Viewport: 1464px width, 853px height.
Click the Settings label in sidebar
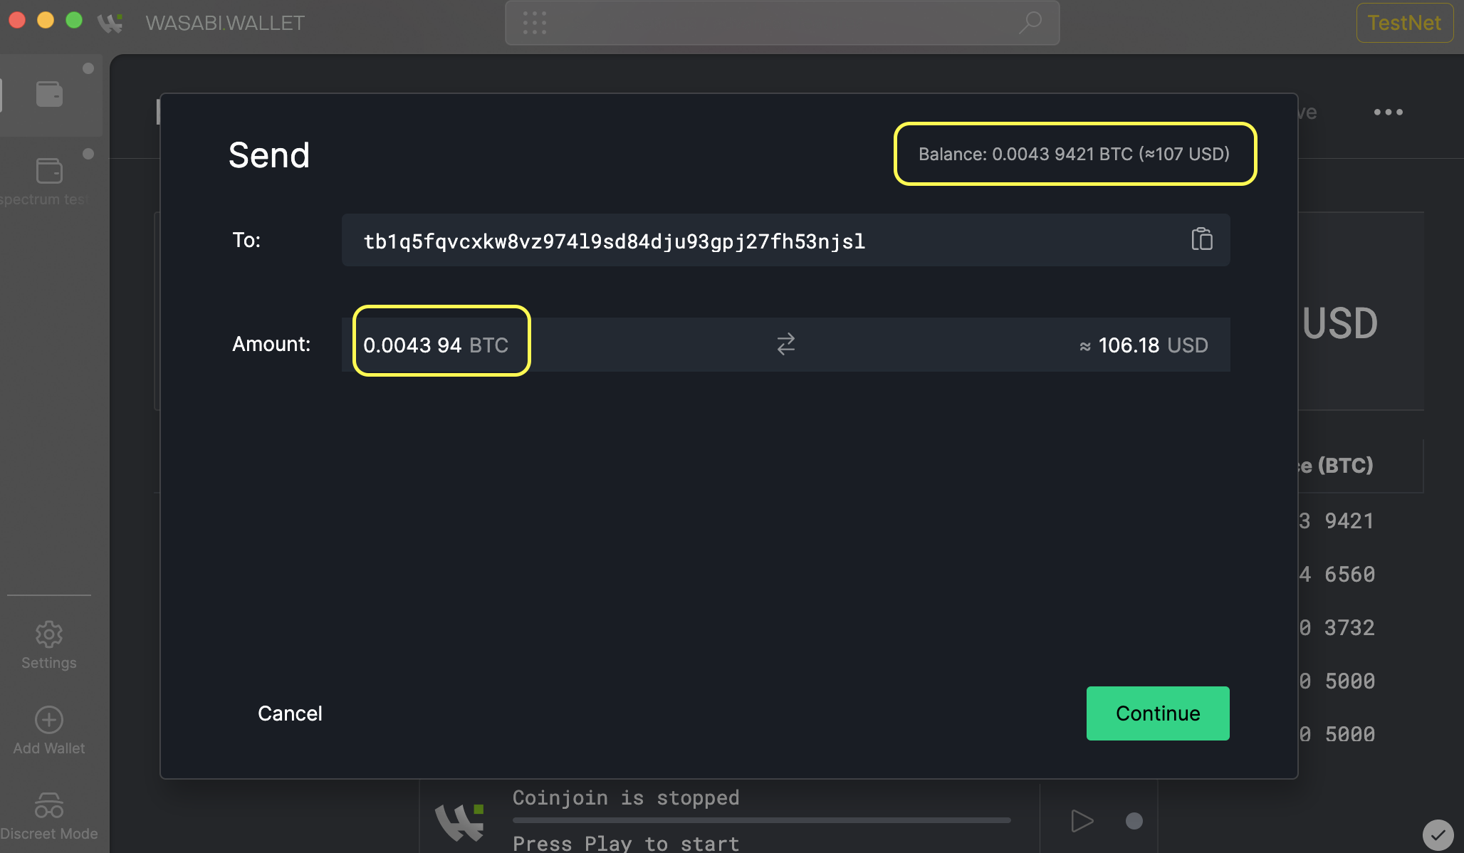49,663
